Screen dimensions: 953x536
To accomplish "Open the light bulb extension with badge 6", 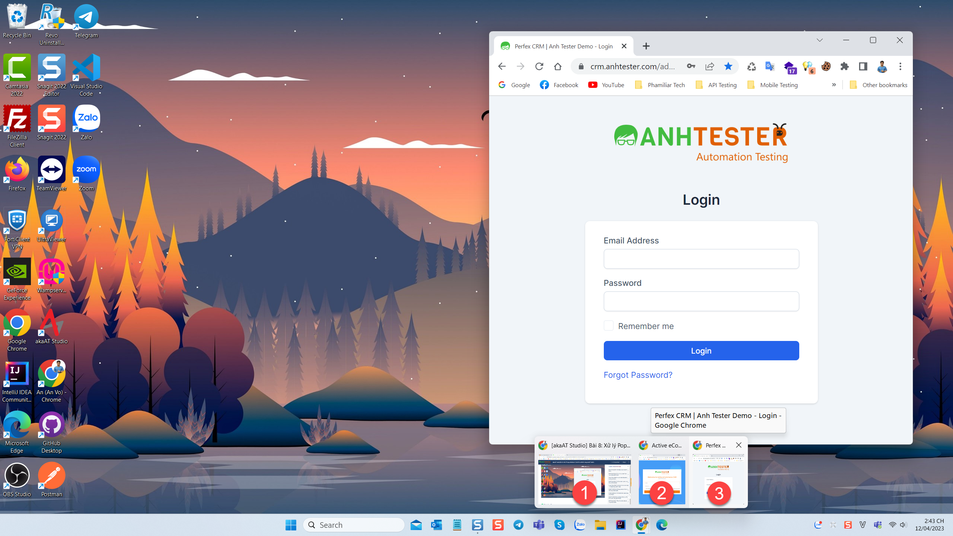I will (808, 67).
